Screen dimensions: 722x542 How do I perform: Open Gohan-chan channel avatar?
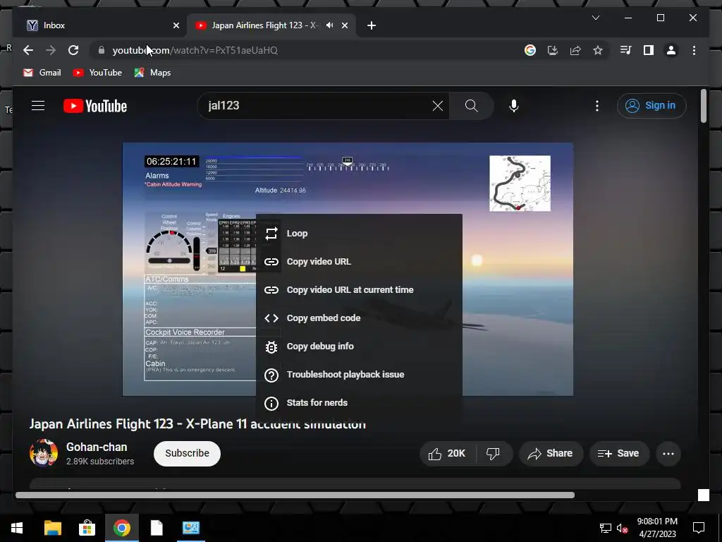pos(44,453)
